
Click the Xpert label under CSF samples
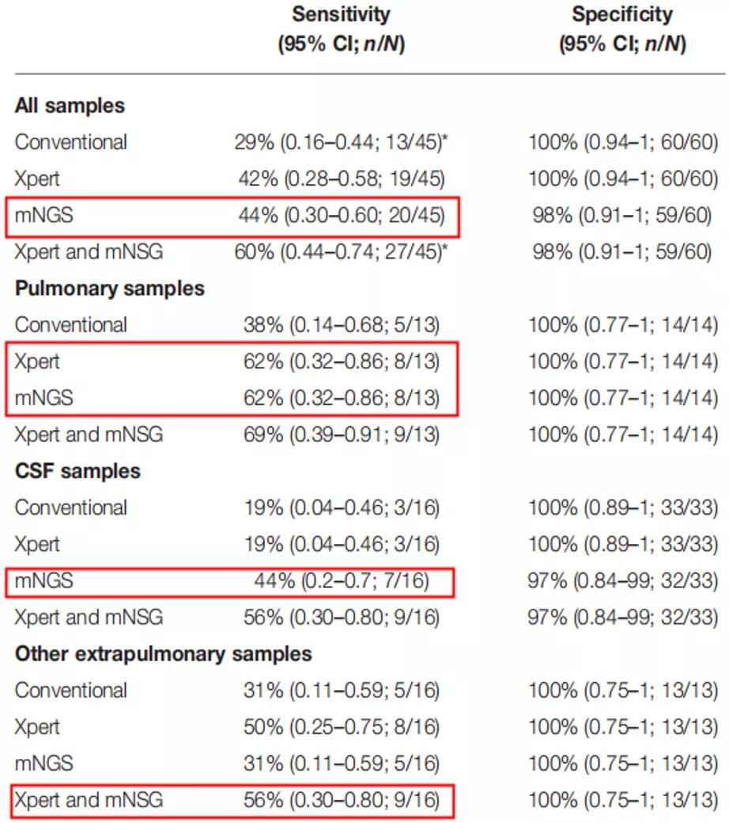point(37,545)
